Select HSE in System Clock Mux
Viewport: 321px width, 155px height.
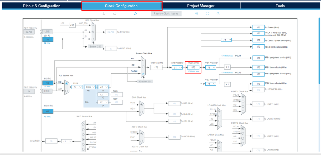click(x=143, y=67)
